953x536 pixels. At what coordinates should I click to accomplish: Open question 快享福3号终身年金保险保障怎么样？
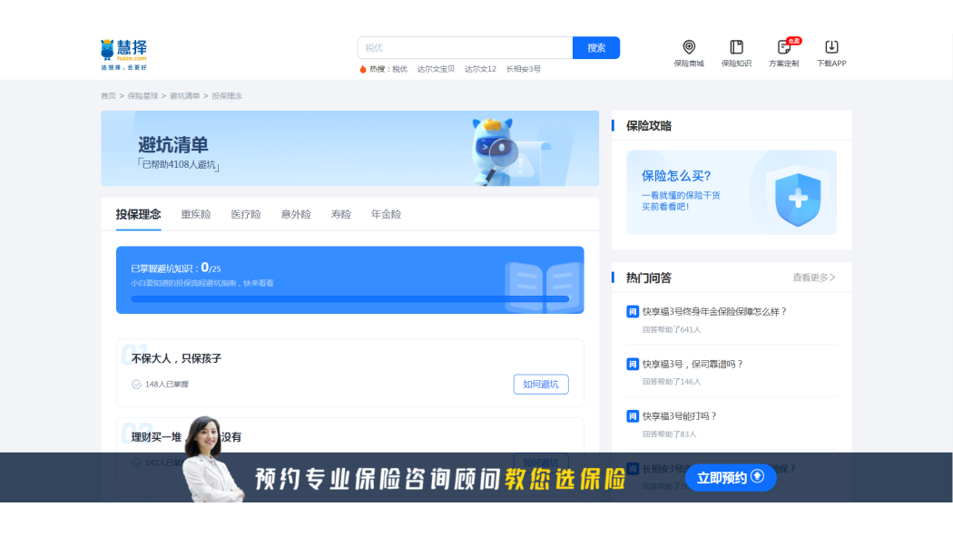tap(715, 311)
